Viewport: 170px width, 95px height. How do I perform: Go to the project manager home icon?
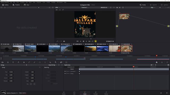(161, 93)
